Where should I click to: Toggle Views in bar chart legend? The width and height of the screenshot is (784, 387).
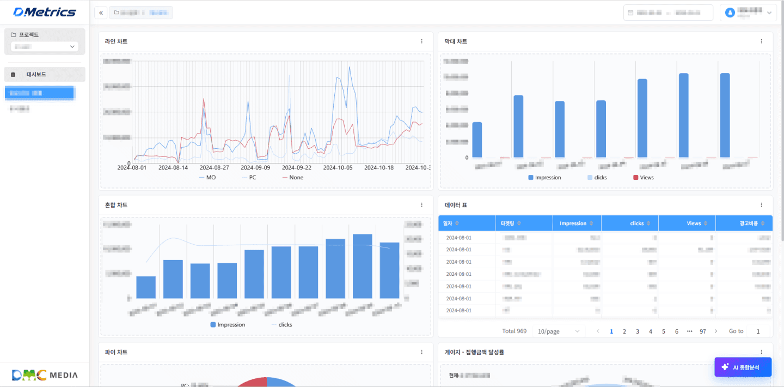point(644,178)
